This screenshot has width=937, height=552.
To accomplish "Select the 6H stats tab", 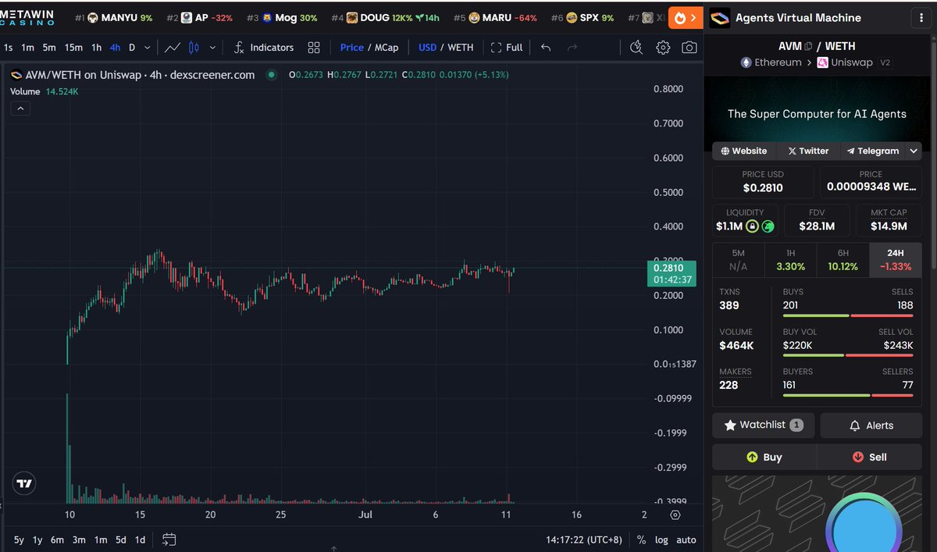I will [x=843, y=259].
